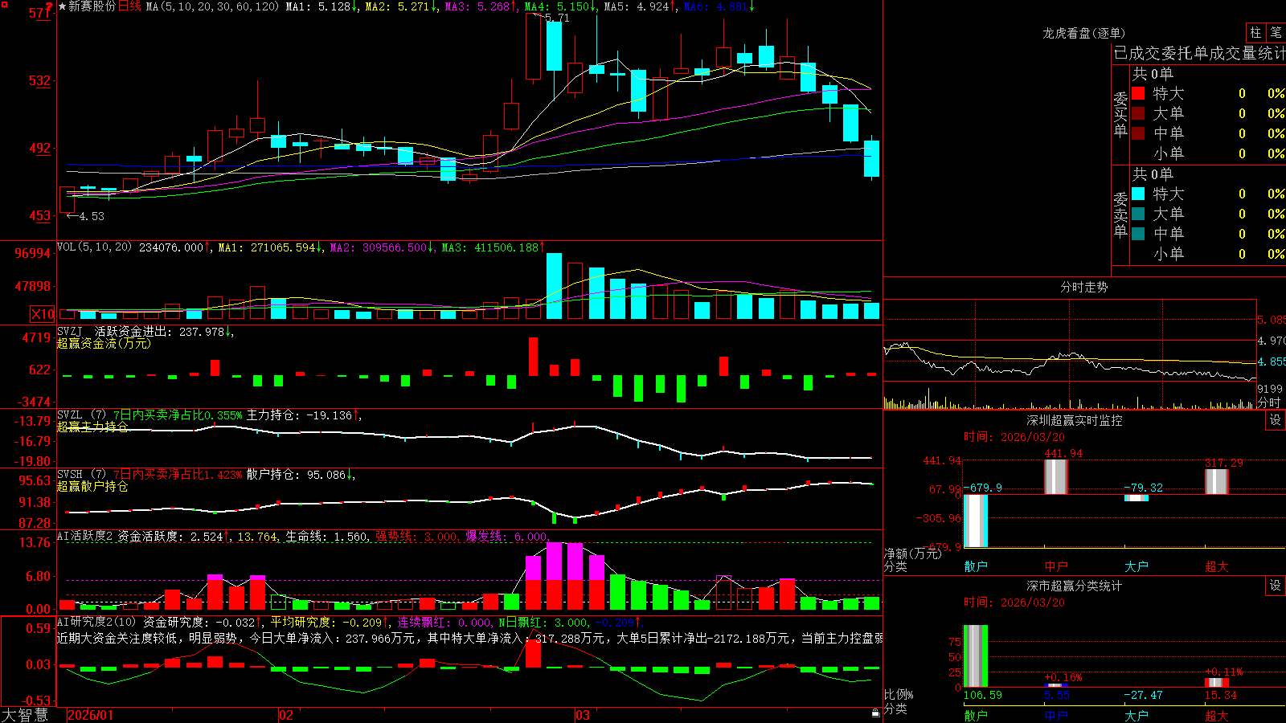Viewport: 1286px width, 723px height.
Task: Open the 大智慧 logo at the bottom-left
Action: (25, 715)
